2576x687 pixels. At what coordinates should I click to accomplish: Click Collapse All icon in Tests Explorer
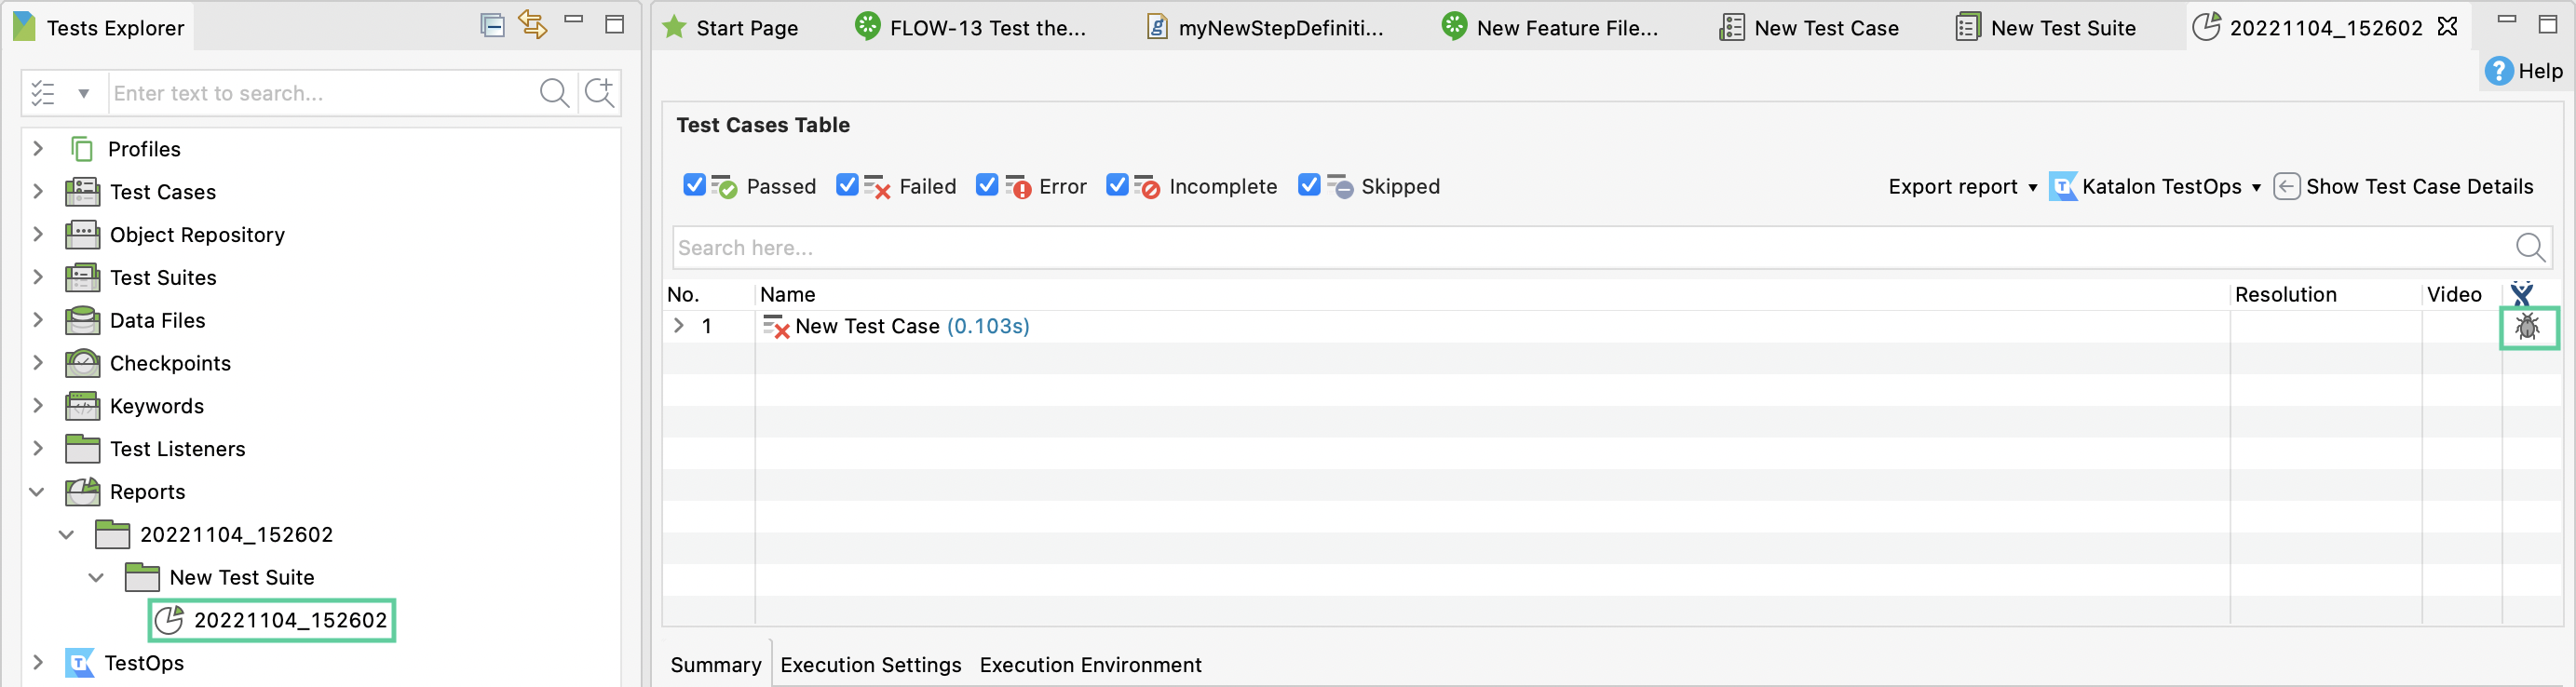[492, 25]
